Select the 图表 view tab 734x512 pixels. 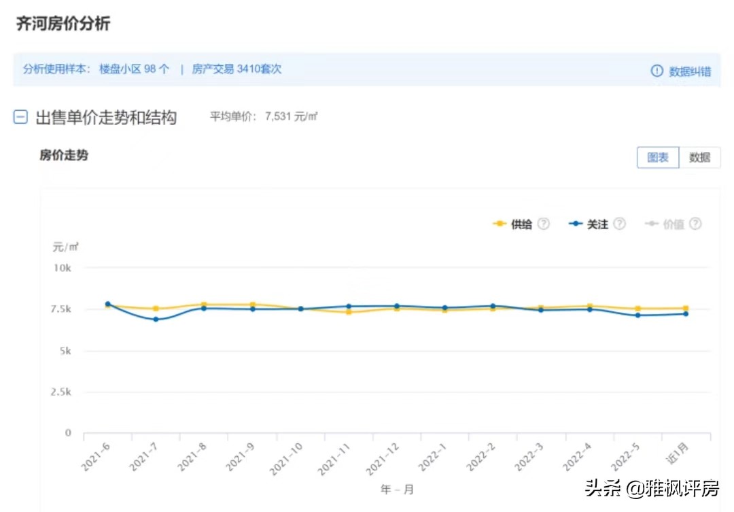[657, 157]
